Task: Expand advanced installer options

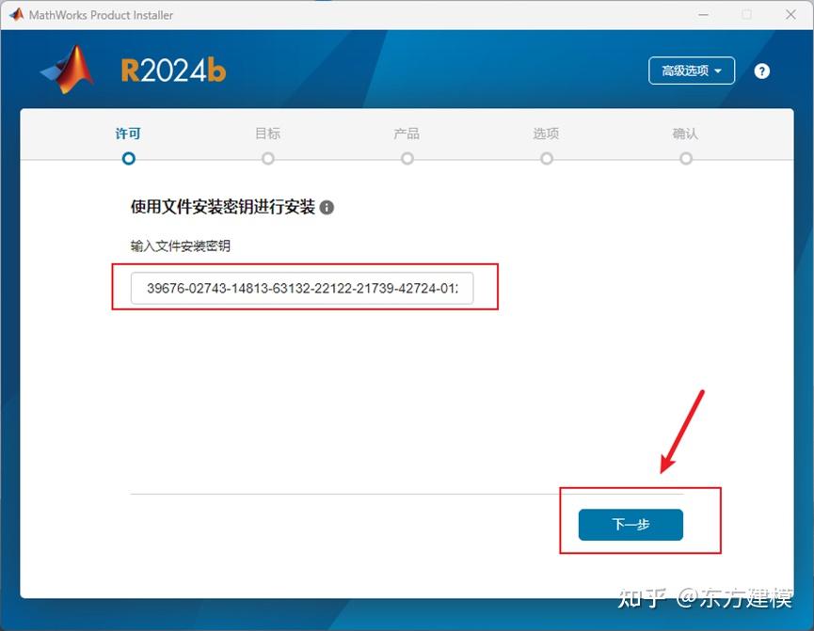Action: click(x=692, y=71)
